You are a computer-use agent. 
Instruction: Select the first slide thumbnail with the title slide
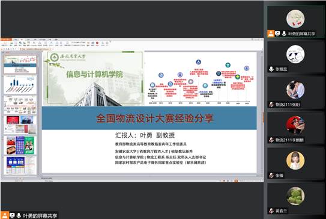[x=20, y=64]
